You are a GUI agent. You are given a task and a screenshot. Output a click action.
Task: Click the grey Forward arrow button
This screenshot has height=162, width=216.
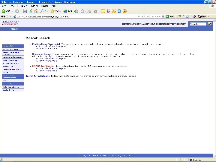coord(17,11)
